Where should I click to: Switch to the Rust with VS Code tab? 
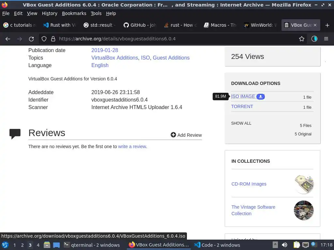click(x=60, y=25)
